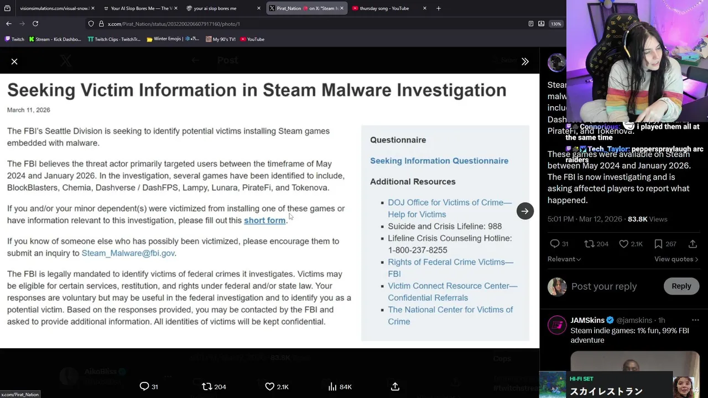Open Twitch Clips bookmark
The height and width of the screenshot is (398, 708).
(114, 39)
